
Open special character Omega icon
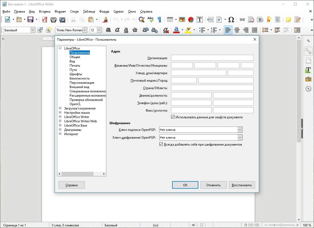[231, 20]
